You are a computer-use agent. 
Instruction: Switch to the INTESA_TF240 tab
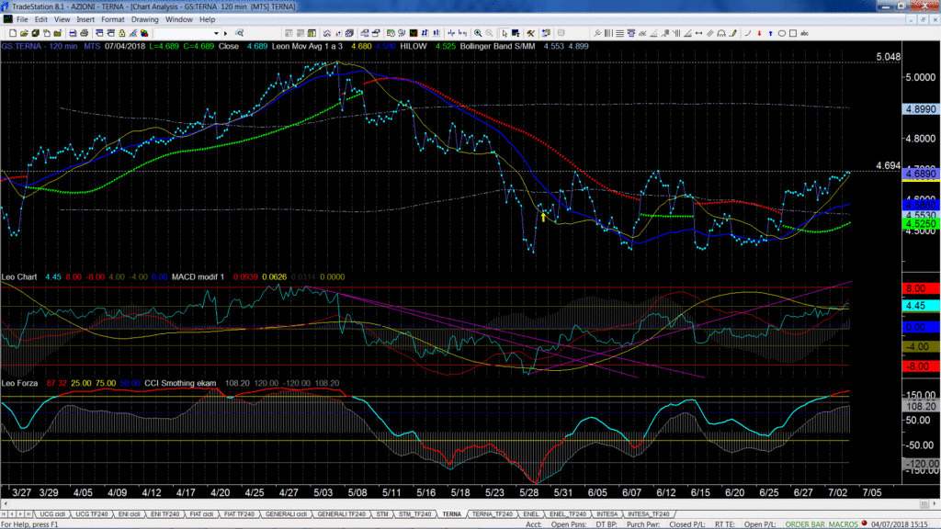click(x=648, y=514)
